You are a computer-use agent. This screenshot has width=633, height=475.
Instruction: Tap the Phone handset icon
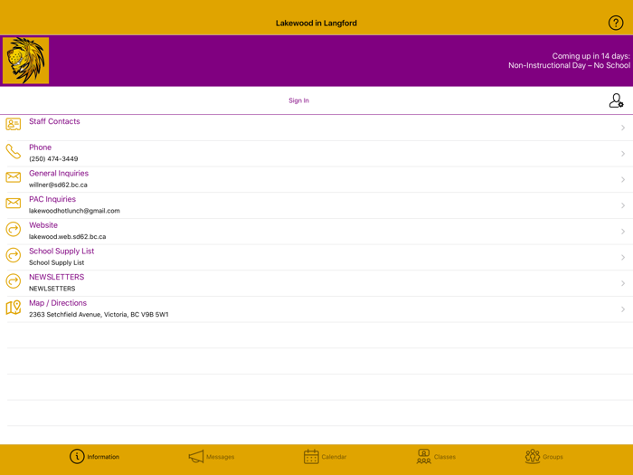(14, 151)
